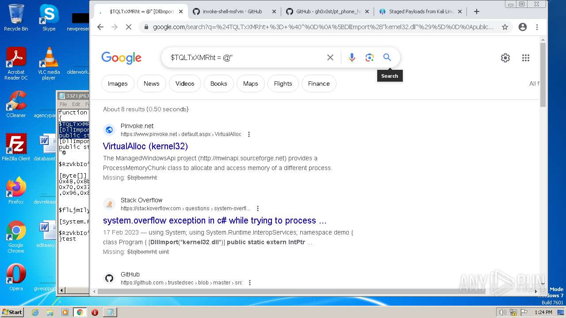Open VirtualAlloc (kernel32) result link
566x318 pixels.
tap(145, 146)
